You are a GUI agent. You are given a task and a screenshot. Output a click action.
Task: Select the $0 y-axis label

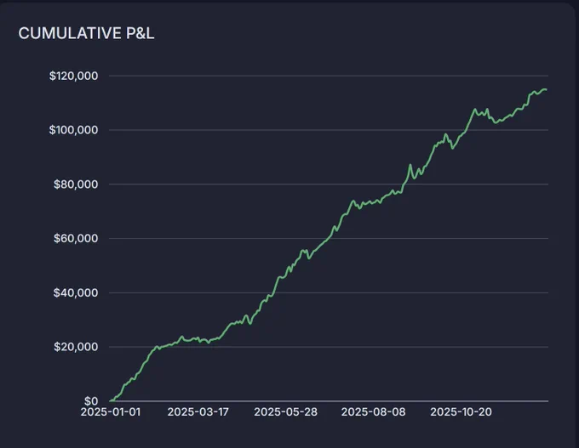91,400
